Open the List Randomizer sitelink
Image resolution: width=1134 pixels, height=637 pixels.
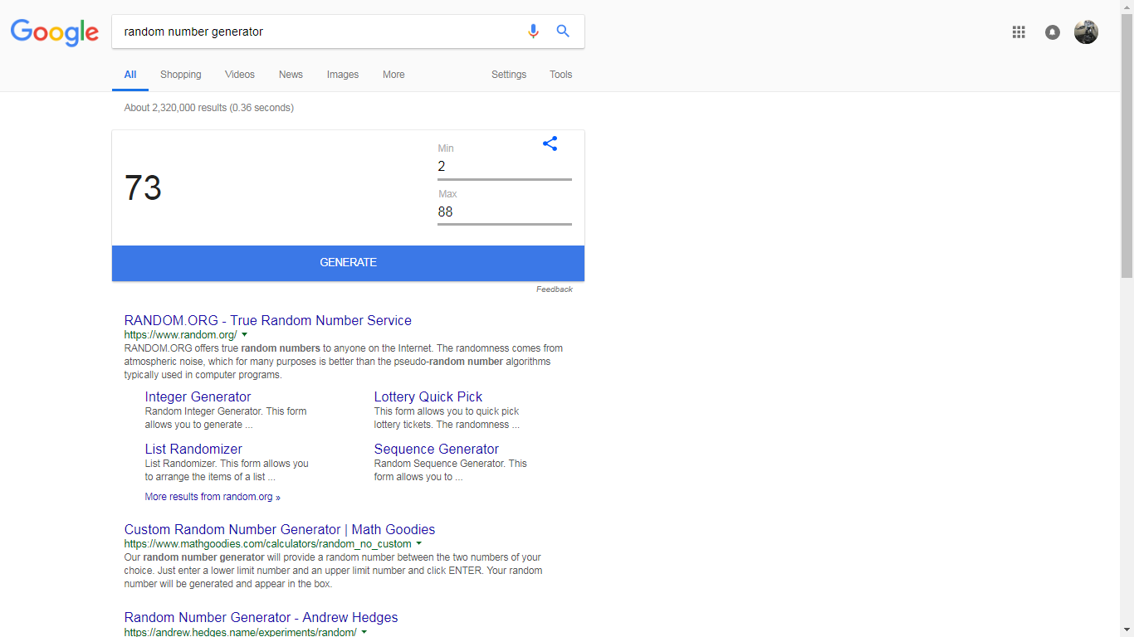193,450
